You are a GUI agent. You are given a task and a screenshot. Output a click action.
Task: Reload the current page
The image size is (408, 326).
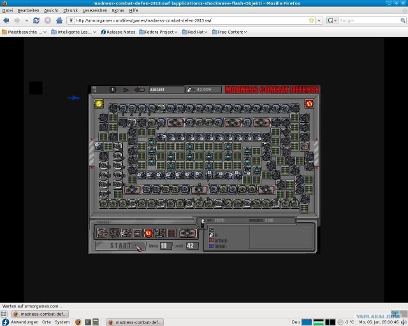tap(36, 20)
